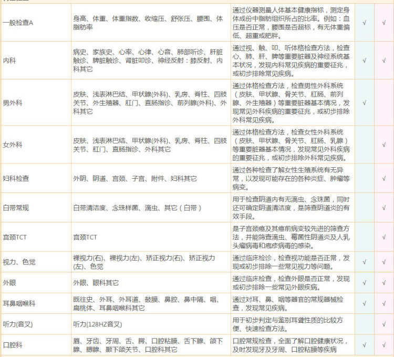
Task: Click the pink-column checkmark for 内科
Action: coord(383,60)
